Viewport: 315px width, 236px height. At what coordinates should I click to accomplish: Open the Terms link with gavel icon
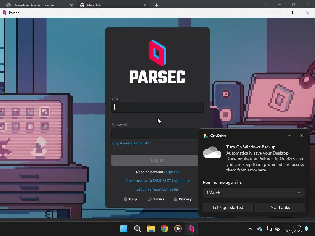click(156, 199)
